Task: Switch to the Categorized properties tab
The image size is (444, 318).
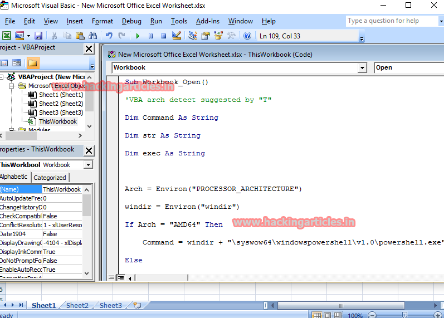Action: [x=50, y=178]
